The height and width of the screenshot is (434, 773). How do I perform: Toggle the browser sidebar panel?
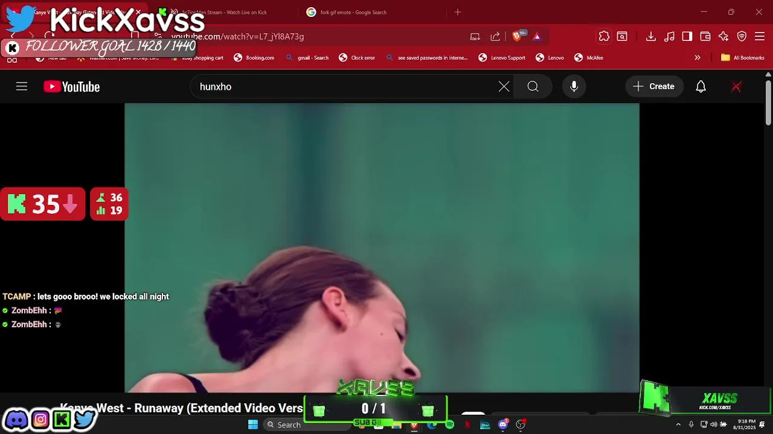[x=687, y=37]
